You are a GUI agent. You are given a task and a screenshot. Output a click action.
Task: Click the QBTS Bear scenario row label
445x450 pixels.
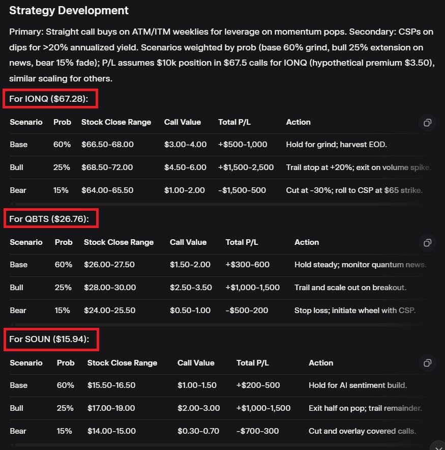(x=18, y=310)
